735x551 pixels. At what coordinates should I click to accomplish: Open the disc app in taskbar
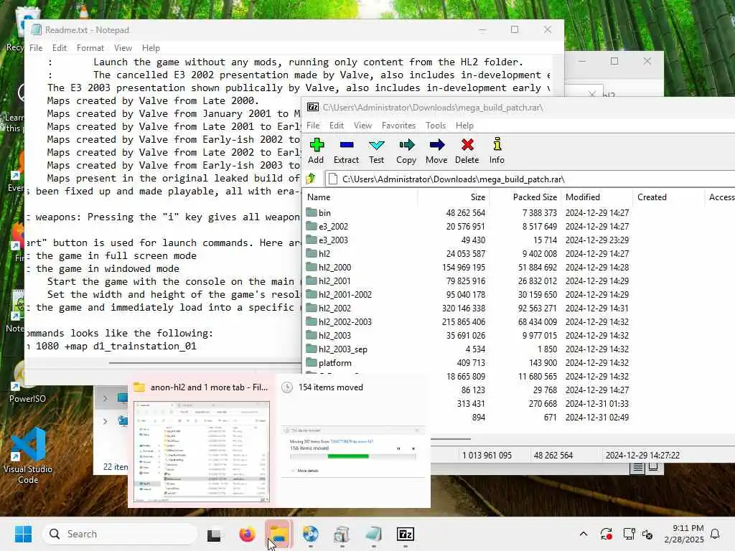click(310, 534)
